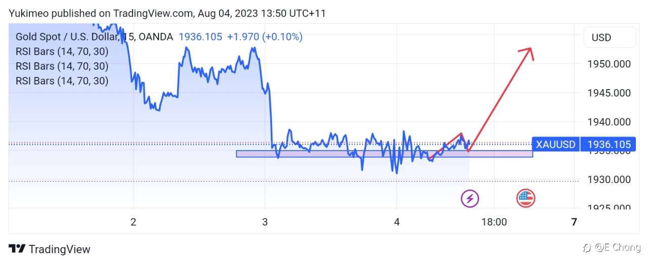
Task: Click the TradingView logo icon
Action: click(x=17, y=249)
